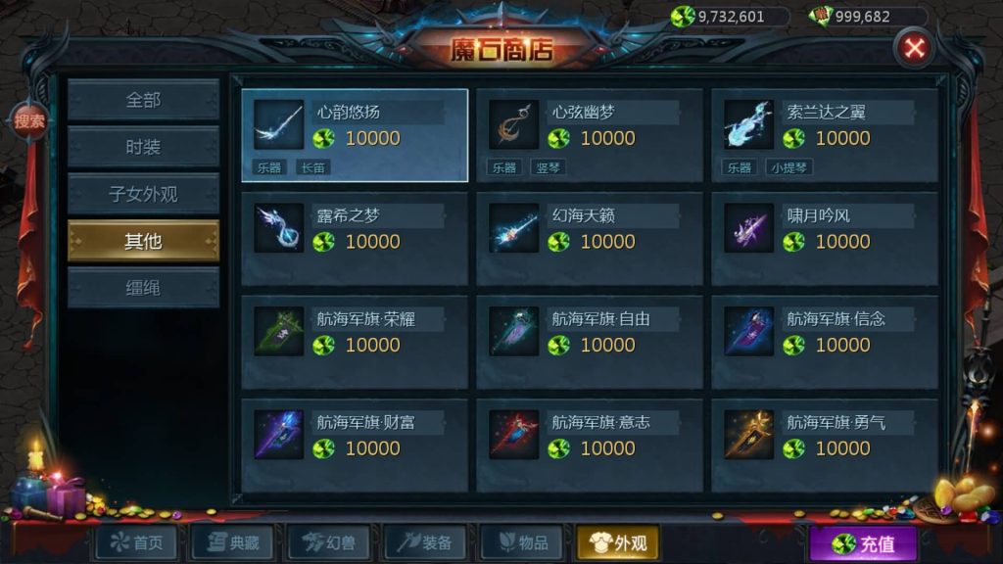Image resolution: width=1003 pixels, height=564 pixels.
Task: Open the 装备 bottom tab
Action: click(425, 542)
